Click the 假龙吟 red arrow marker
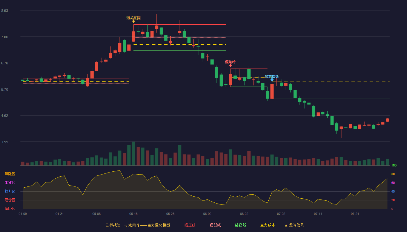The image size is (407, 232). tap(231, 66)
